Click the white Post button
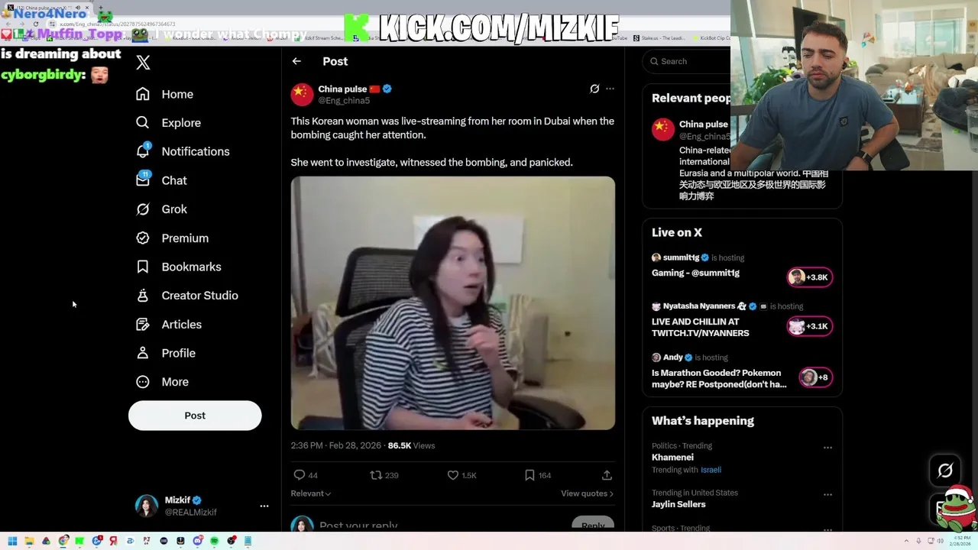Screen dimensions: 978x550 click(195, 416)
